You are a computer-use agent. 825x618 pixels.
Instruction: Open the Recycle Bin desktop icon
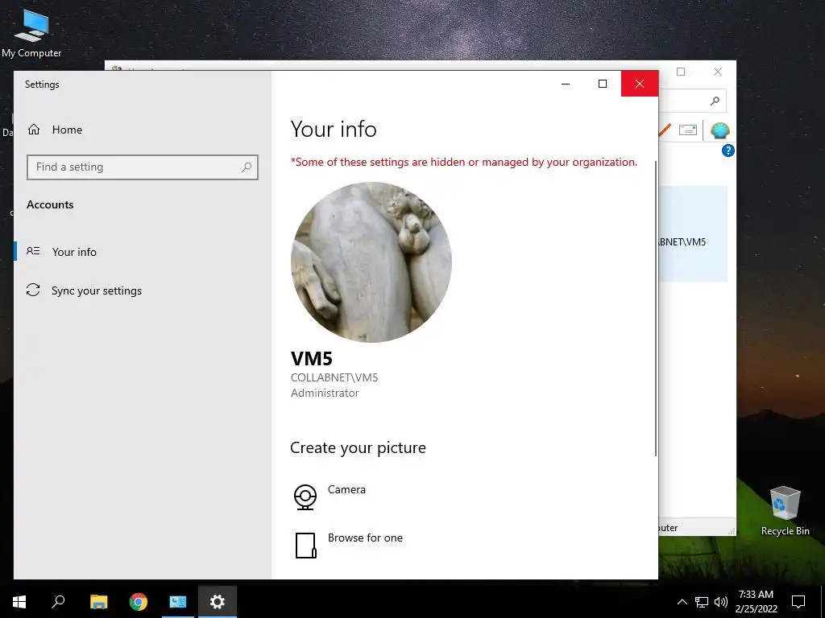tap(785, 511)
